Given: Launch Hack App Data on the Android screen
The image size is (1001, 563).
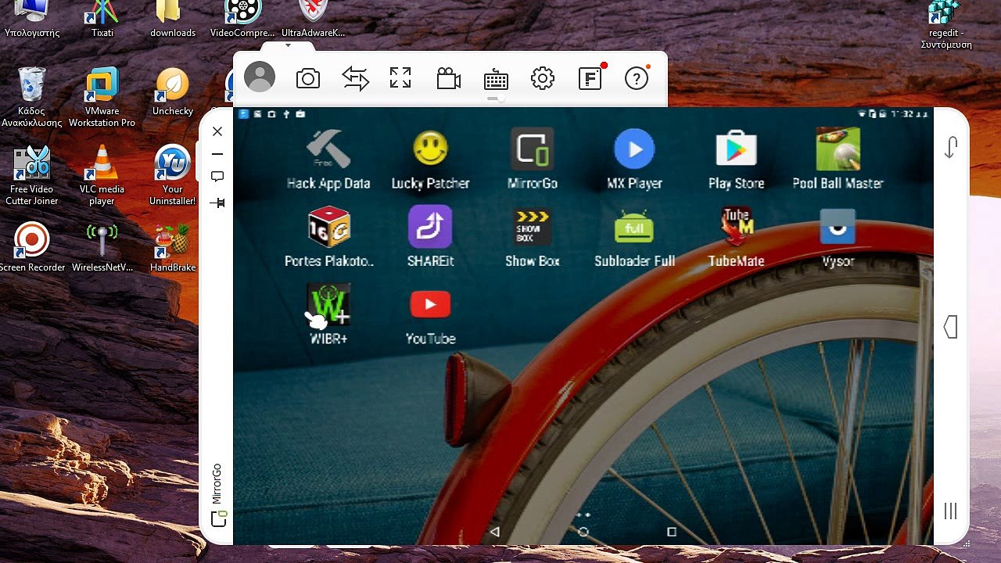Looking at the screenshot, I should tap(328, 160).
